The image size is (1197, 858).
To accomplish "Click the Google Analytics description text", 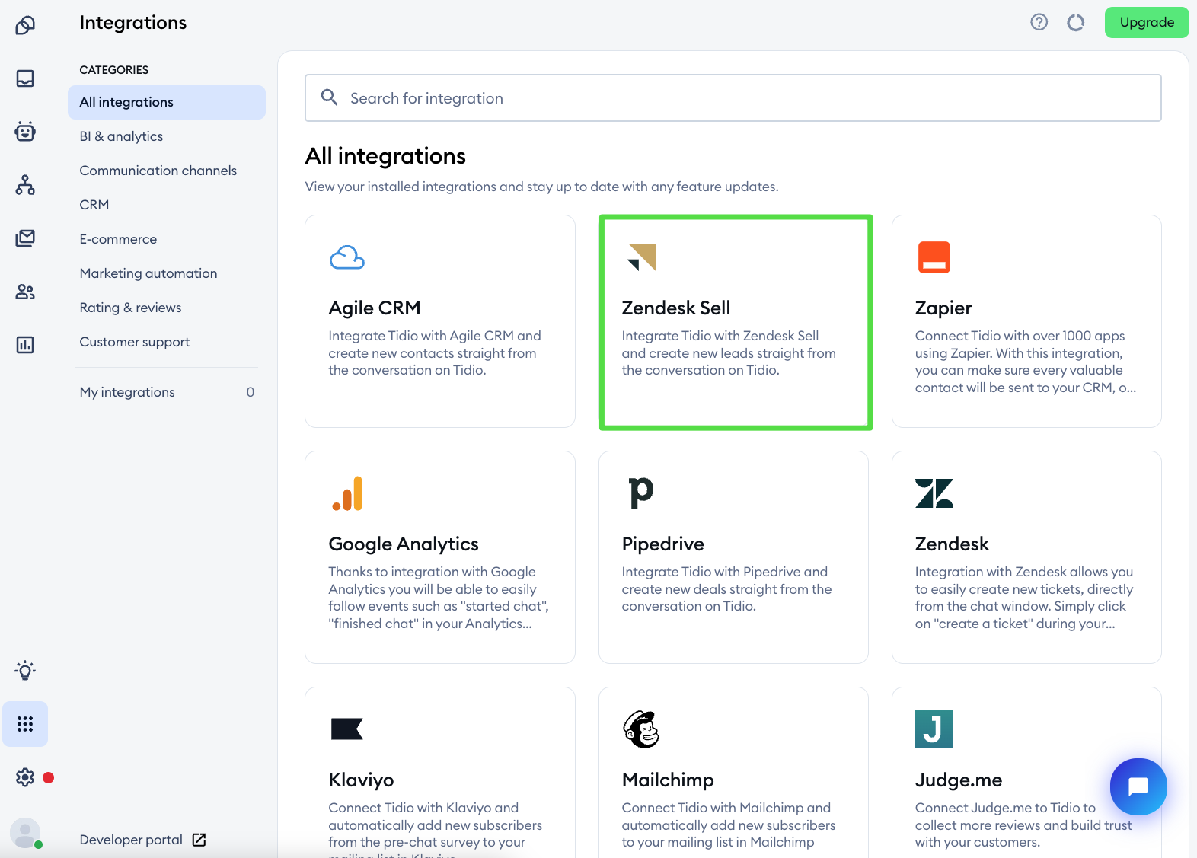I will pos(439,598).
